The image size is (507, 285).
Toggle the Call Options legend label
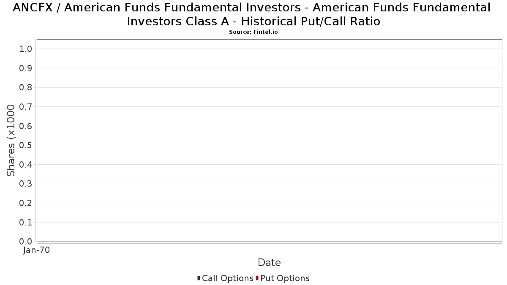(x=227, y=278)
